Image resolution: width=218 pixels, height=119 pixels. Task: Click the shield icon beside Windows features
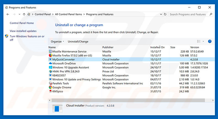(7, 36)
